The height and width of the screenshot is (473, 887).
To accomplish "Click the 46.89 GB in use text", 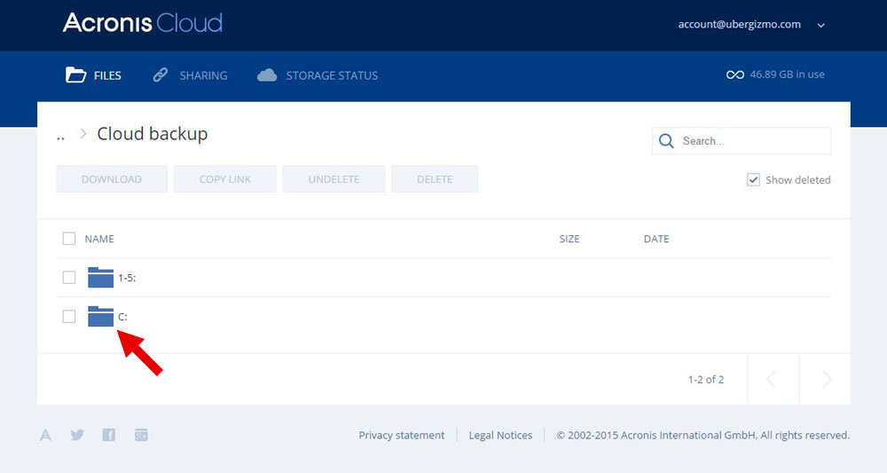I will [787, 75].
